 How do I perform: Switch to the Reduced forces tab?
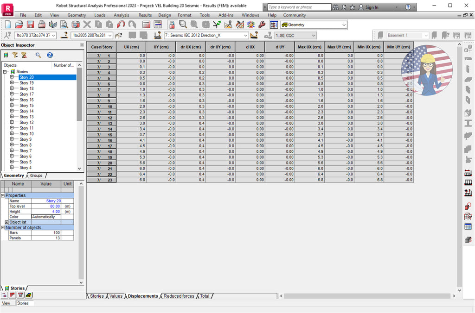pyautogui.click(x=178, y=296)
